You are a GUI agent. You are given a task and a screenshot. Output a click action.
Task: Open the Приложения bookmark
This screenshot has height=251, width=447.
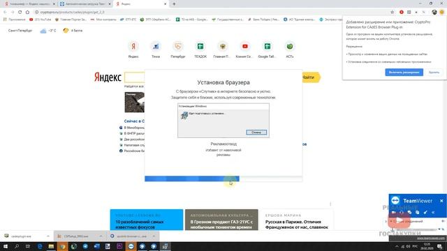coord(14,20)
